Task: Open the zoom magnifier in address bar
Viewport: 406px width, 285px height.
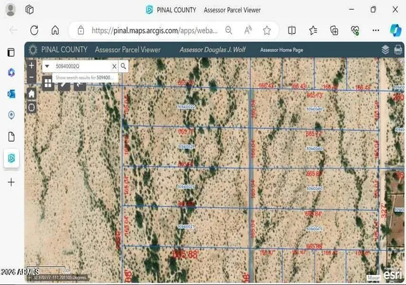Action: pos(228,30)
